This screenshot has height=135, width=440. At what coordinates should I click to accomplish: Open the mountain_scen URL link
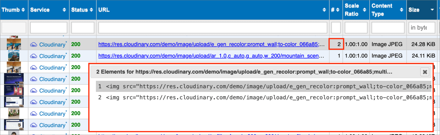(x=211, y=56)
